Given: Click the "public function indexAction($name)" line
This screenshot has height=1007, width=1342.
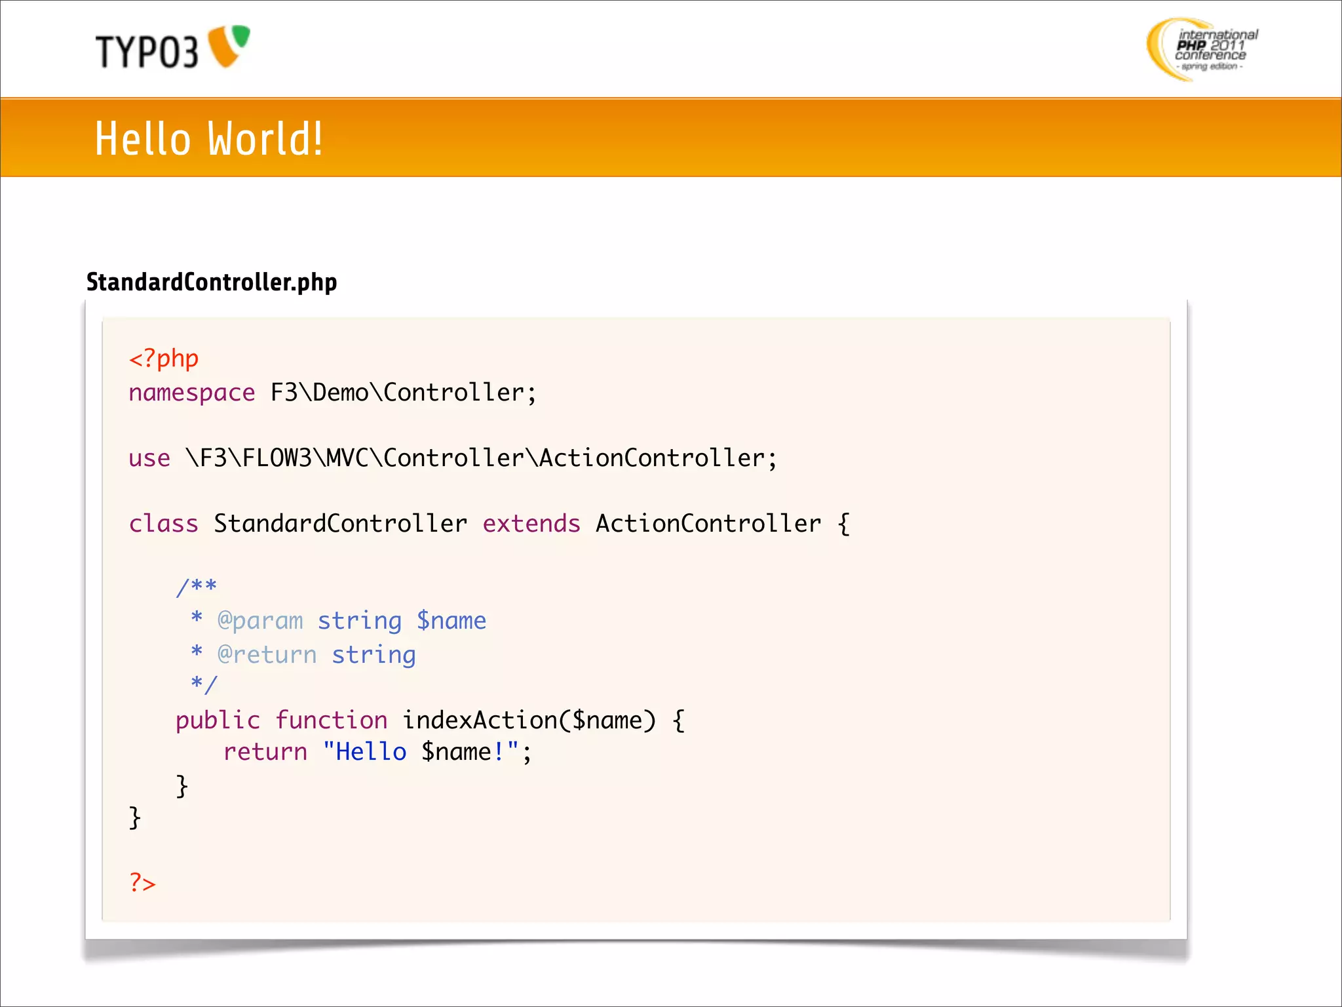Looking at the screenshot, I should pyautogui.click(x=431, y=721).
